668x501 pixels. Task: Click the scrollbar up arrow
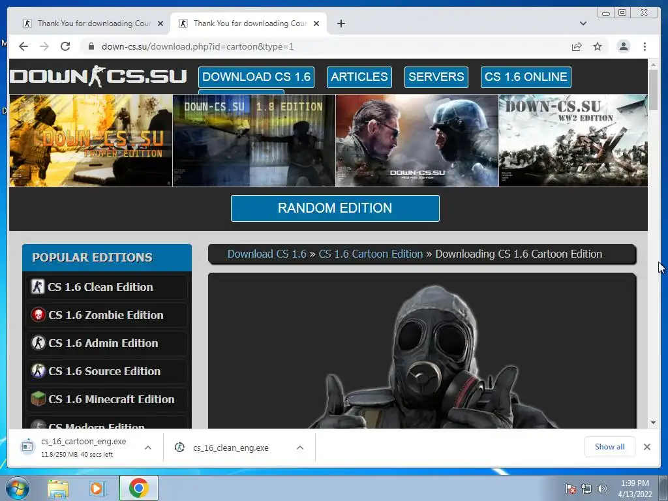[653, 65]
